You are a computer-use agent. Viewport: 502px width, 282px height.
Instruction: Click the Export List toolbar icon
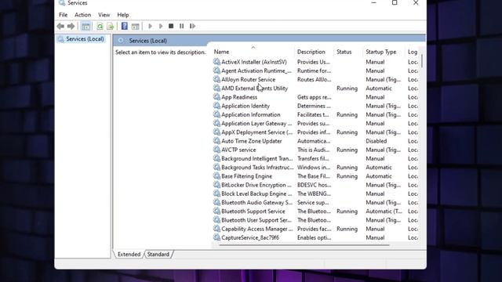[111, 26]
